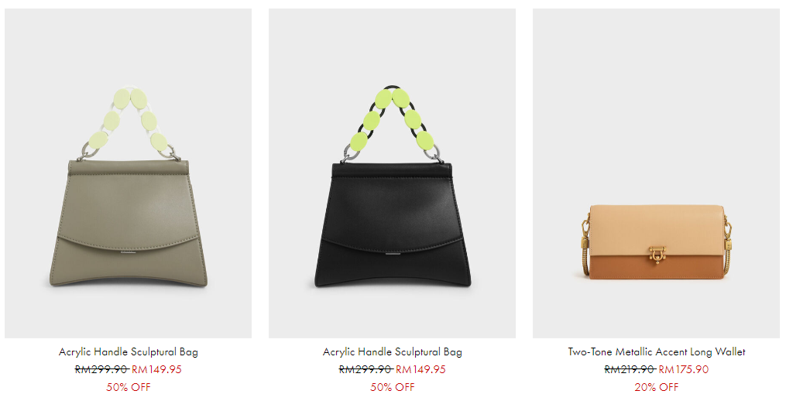Open the olive green sculptural bag image
The height and width of the screenshot is (401, 786).
(128, 173)
